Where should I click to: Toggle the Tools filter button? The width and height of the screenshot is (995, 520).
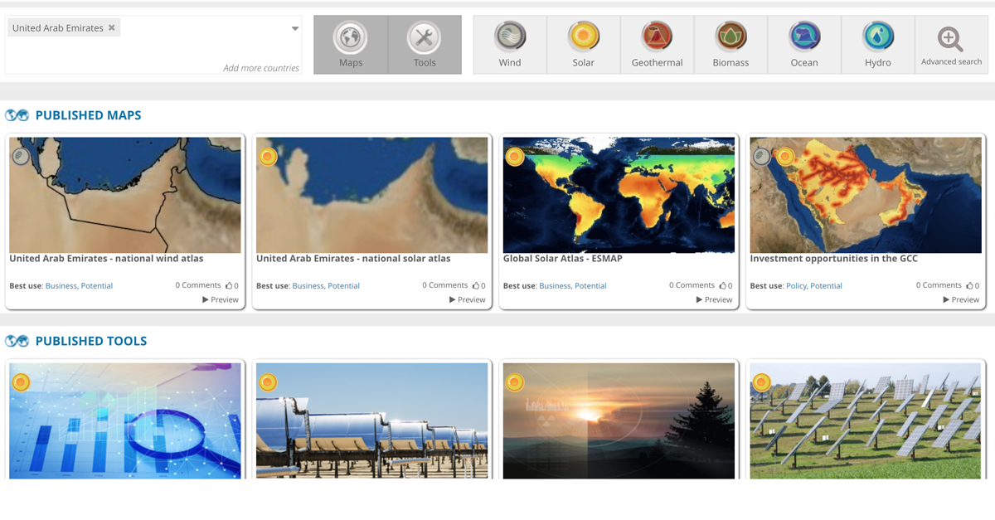pyautogui.click(x=425, y=45)
